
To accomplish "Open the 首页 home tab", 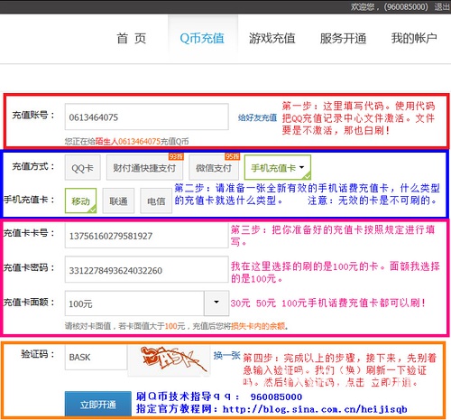I will [x=132, y=39].
